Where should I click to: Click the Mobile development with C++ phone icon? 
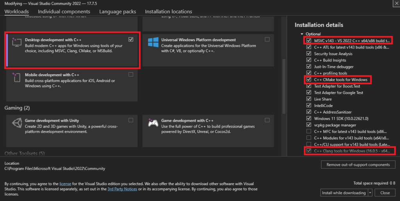(16, 77)
